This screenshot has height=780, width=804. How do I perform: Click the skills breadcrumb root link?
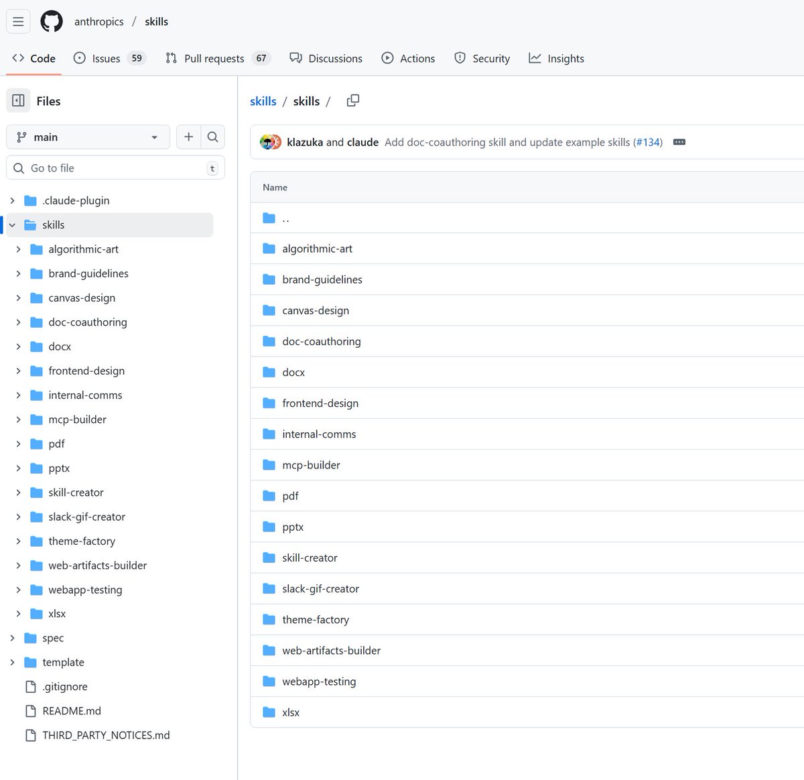pos(263,101)
